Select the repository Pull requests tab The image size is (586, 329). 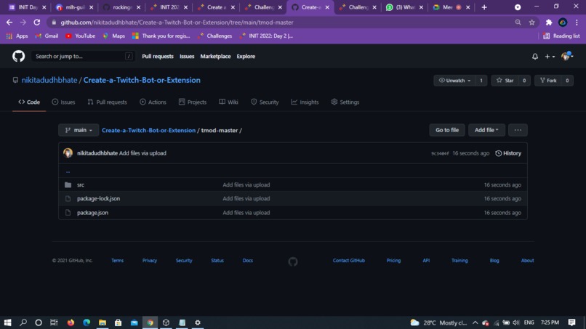tap(108, 102)
